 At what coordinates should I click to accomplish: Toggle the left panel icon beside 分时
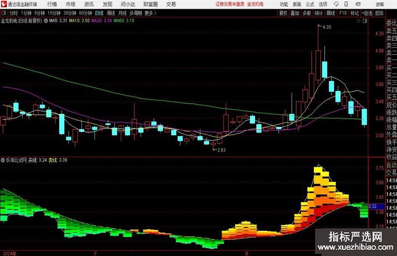coord(4,13)
